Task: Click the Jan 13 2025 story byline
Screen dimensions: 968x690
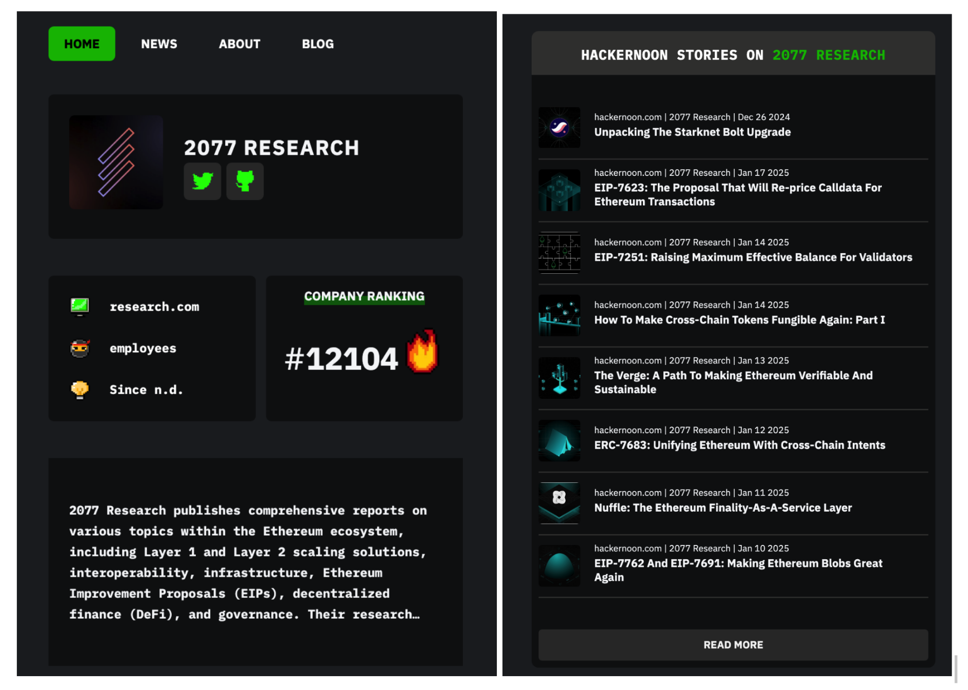Action: click(691, 360)
